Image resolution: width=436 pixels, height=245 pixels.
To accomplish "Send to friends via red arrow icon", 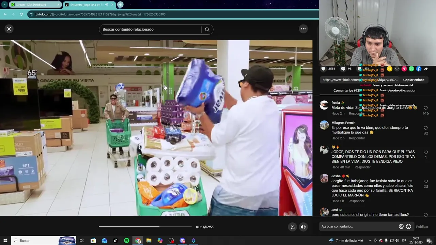I will coord(404,69).
